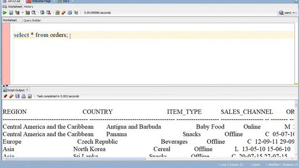
Task: Click in the SQL editor after 'orders;'
Action: pos(68,35)
